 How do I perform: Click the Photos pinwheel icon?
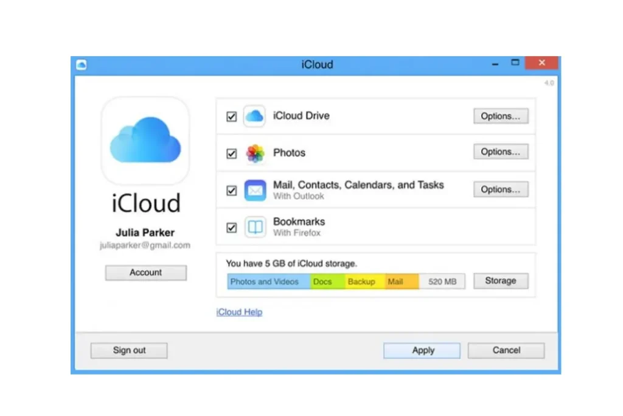[255, 153]
